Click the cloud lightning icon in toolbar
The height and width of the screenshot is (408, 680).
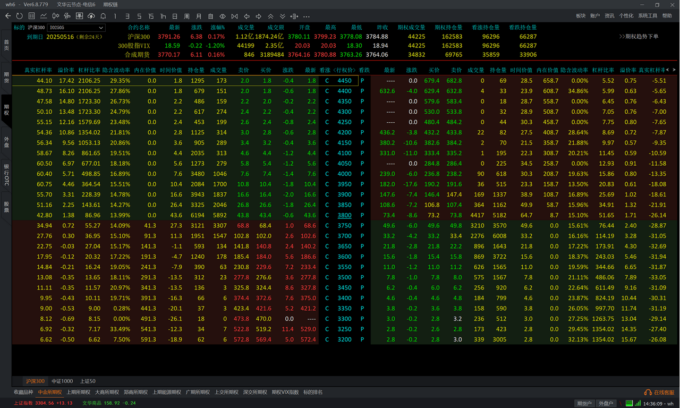pyautogui.click(x=91, y=16)
